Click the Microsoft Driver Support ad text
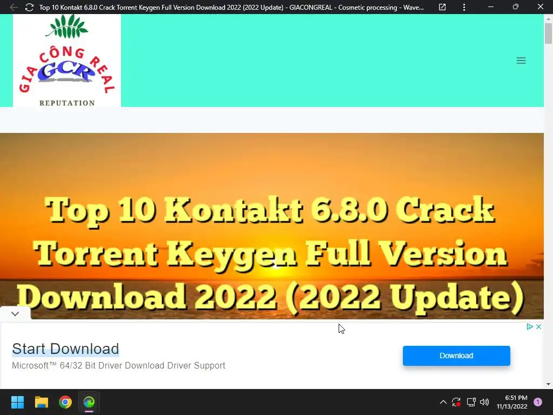This screenshot has height=415, width=553. click(x=118, y=366)
